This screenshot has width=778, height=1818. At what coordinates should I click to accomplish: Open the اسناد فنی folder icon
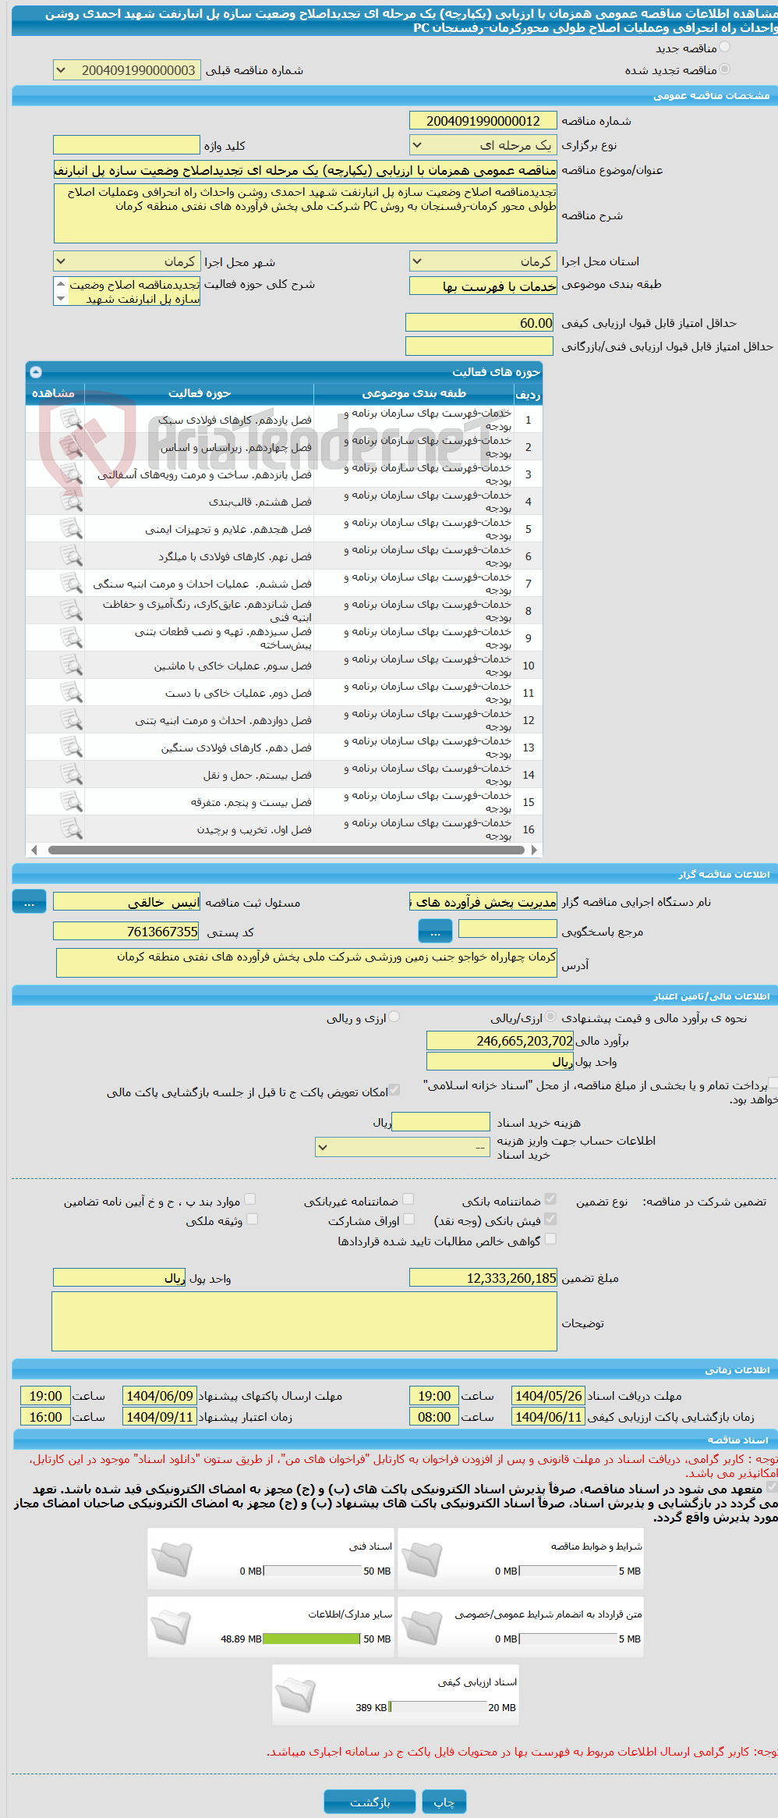coord(172,1560)
